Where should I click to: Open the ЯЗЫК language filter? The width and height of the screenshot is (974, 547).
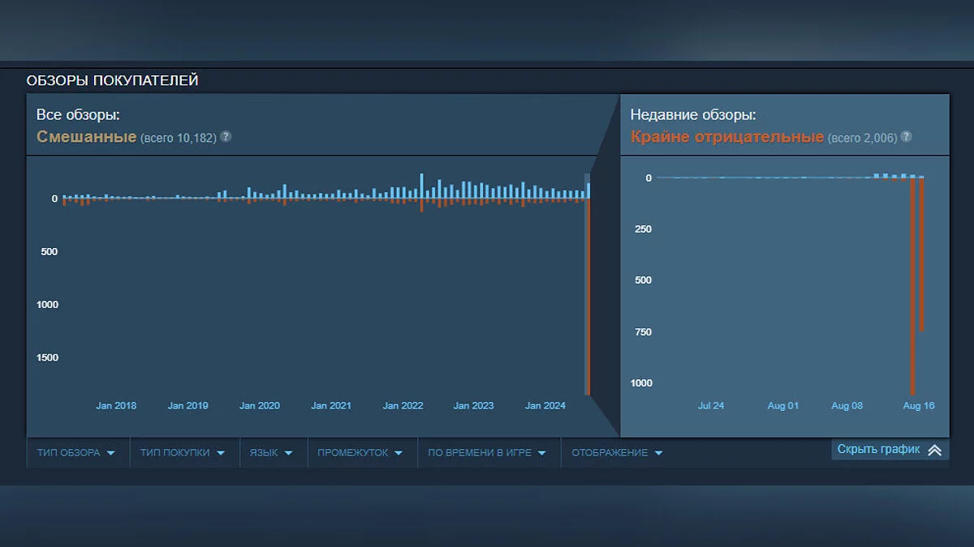(x=271, y=453)
